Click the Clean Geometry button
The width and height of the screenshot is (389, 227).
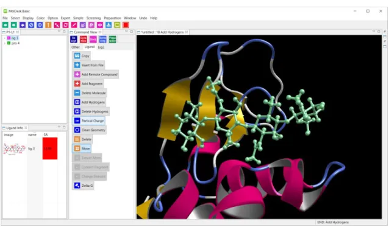click(90, 130)
